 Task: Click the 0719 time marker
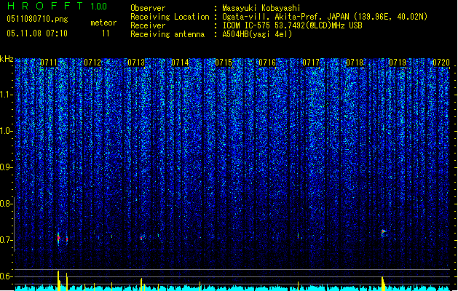[x=398, y=63]
